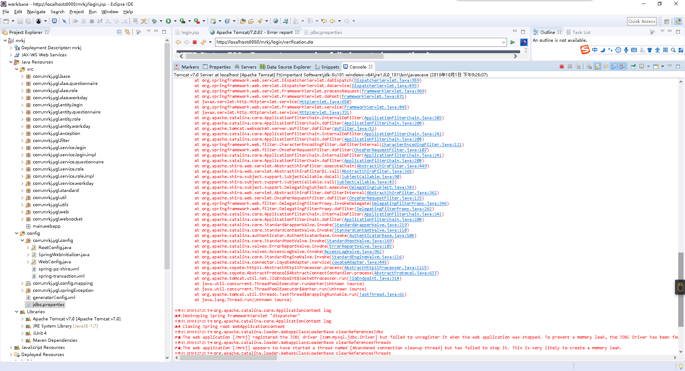Click the browser Refresh icon
This screenshot has width=685, height=371.
203,42
